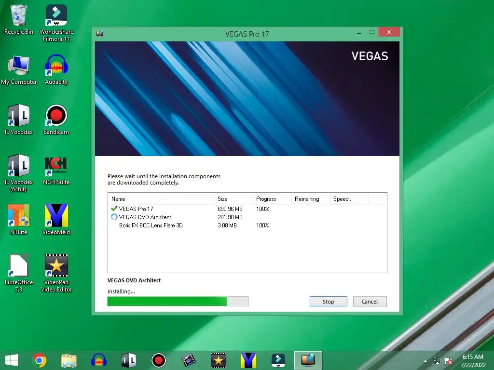Click the Speed column header
This screenshot has height=370, width=494.
[x=349, y=199]
